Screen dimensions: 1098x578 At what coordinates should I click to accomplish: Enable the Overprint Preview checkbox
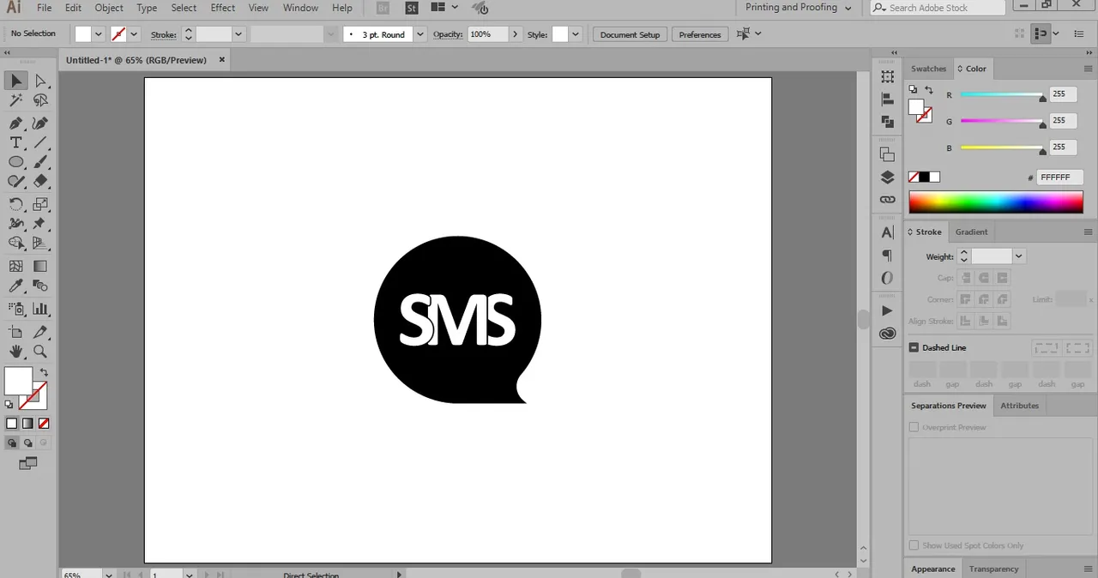pos(914,427)
